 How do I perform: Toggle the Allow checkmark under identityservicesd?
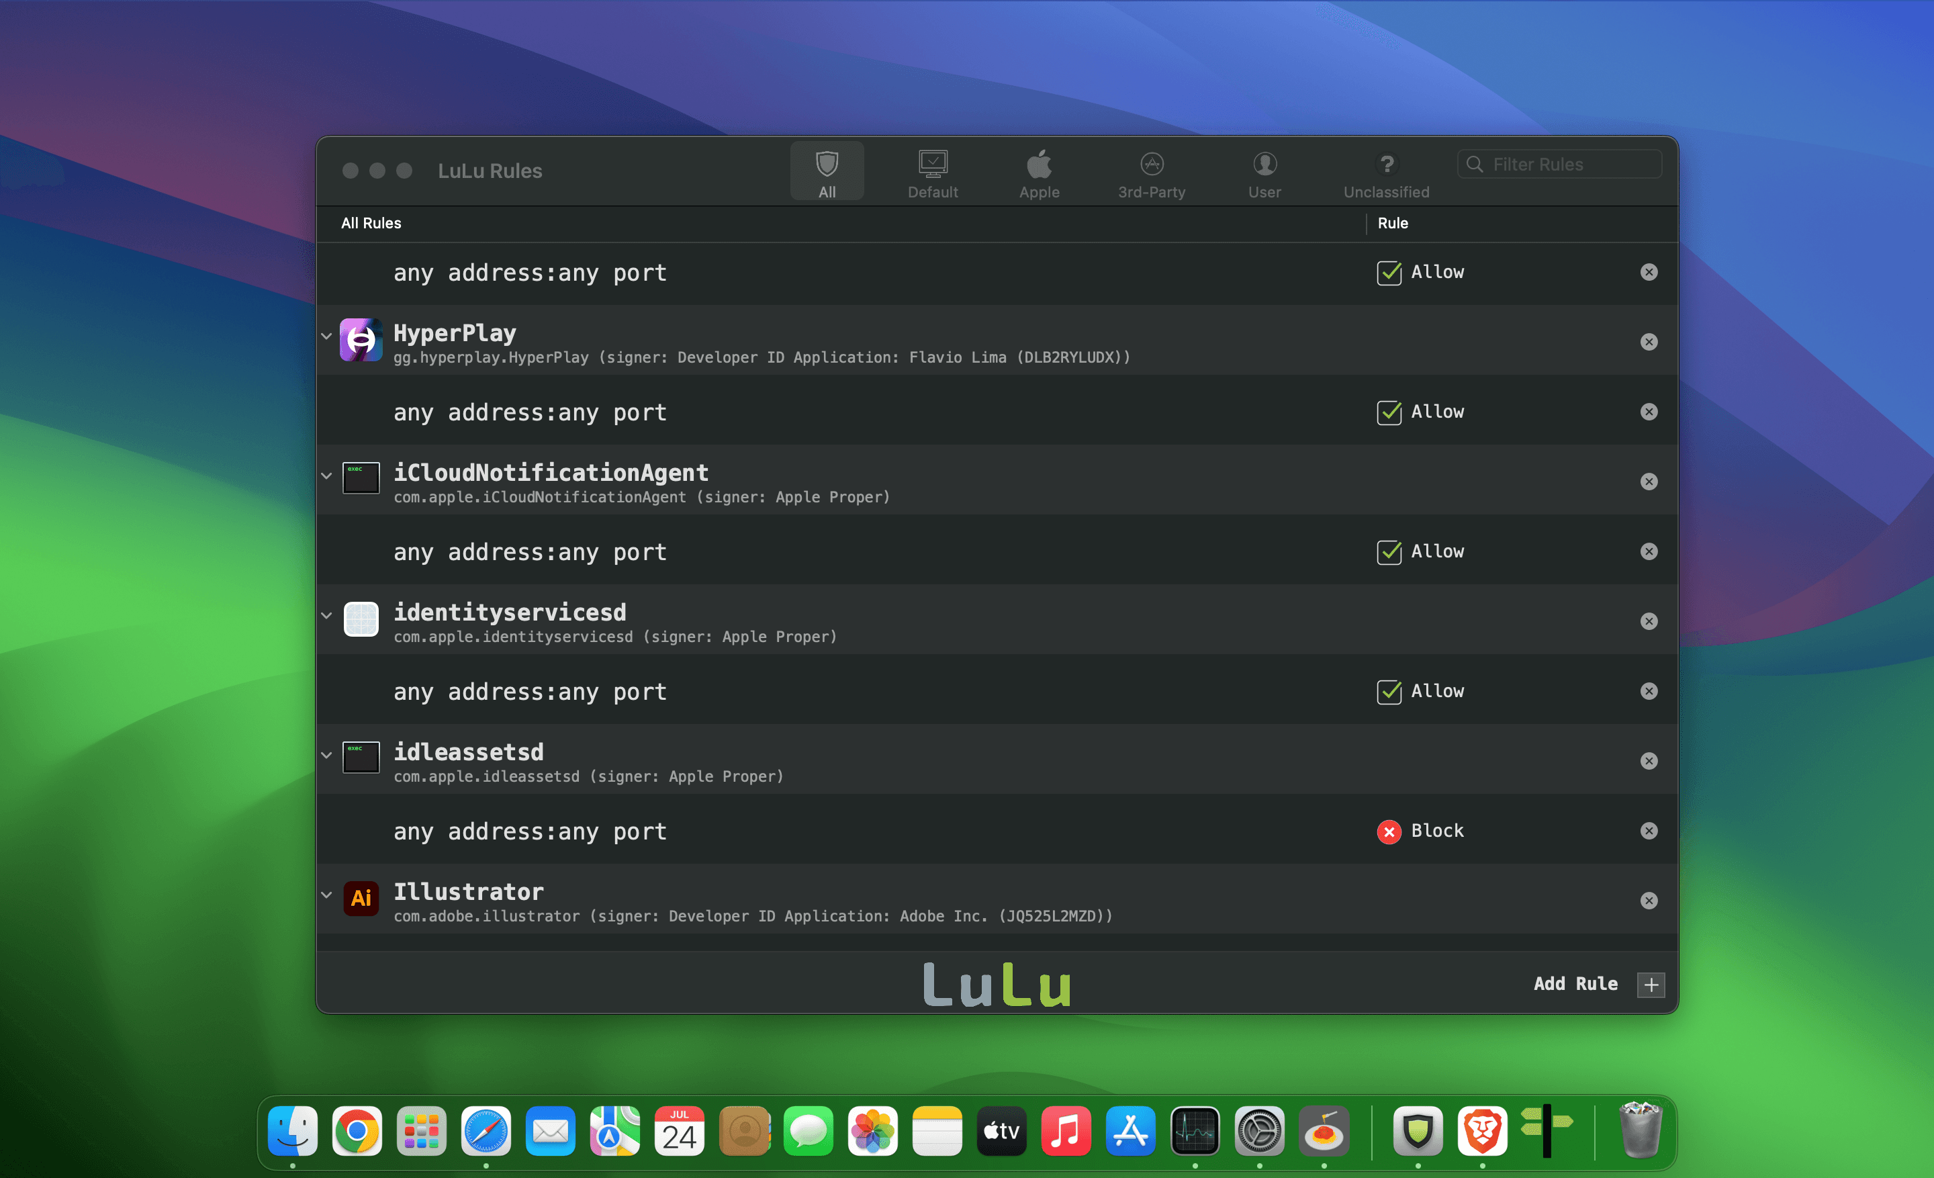point(1389,691)
